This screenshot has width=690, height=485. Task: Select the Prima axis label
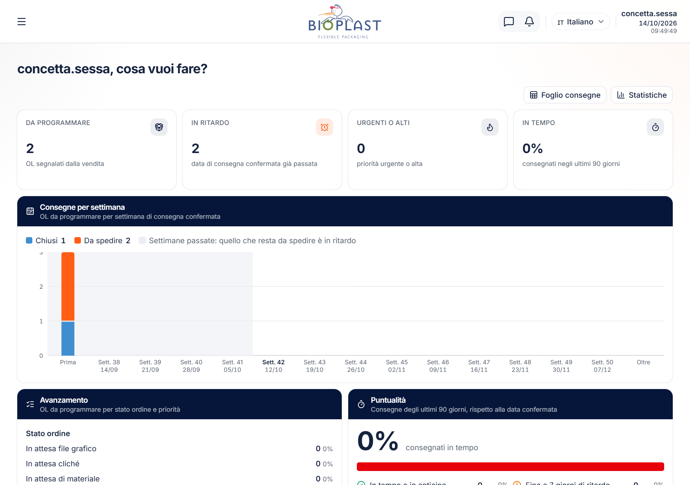(x=68, y=362)
